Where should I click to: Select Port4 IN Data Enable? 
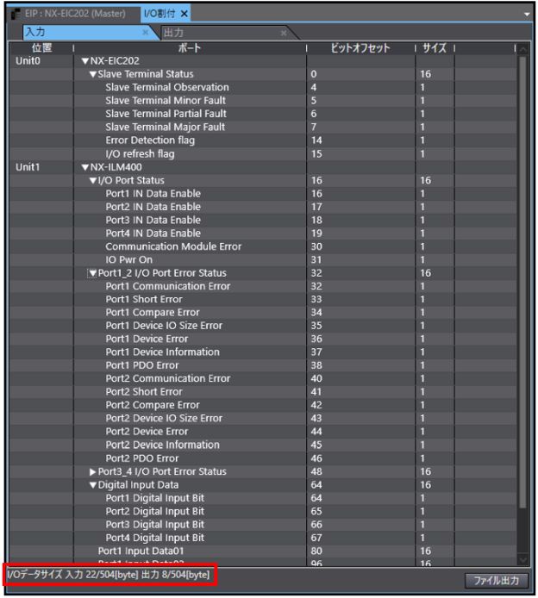point(263,234)
